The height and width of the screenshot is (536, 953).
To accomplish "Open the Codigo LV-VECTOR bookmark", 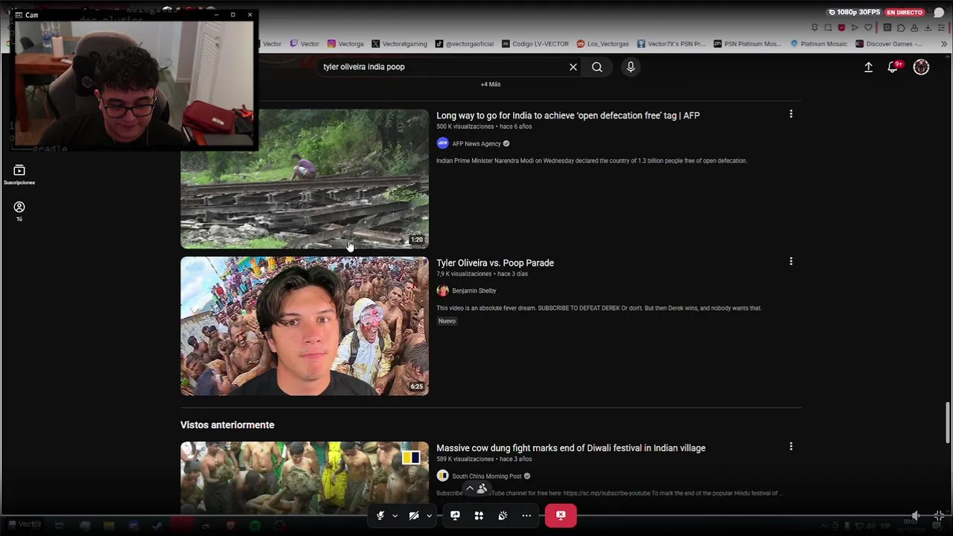I will click(x=535, y=44).
